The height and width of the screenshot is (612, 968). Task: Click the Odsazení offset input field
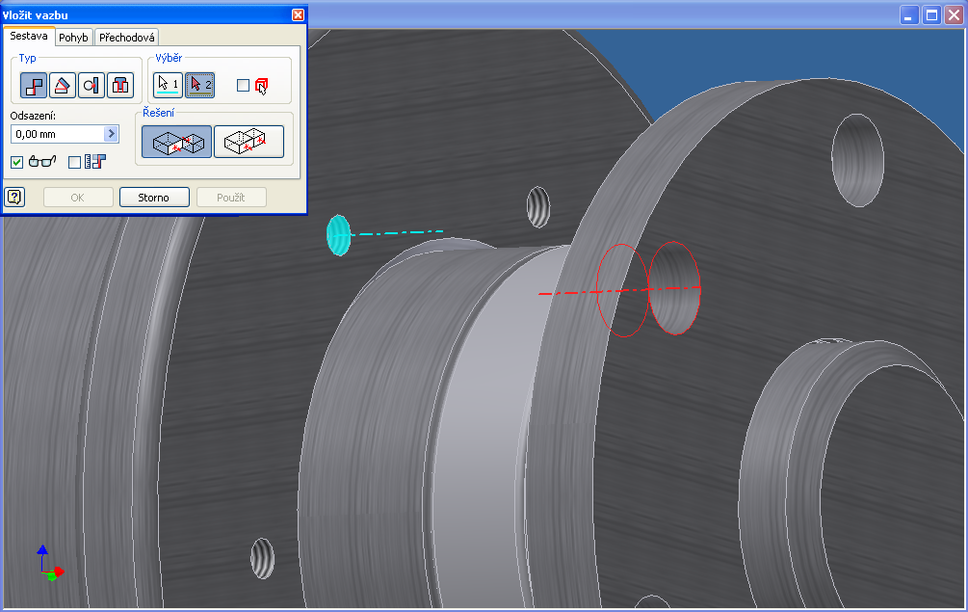pos(56,134)
